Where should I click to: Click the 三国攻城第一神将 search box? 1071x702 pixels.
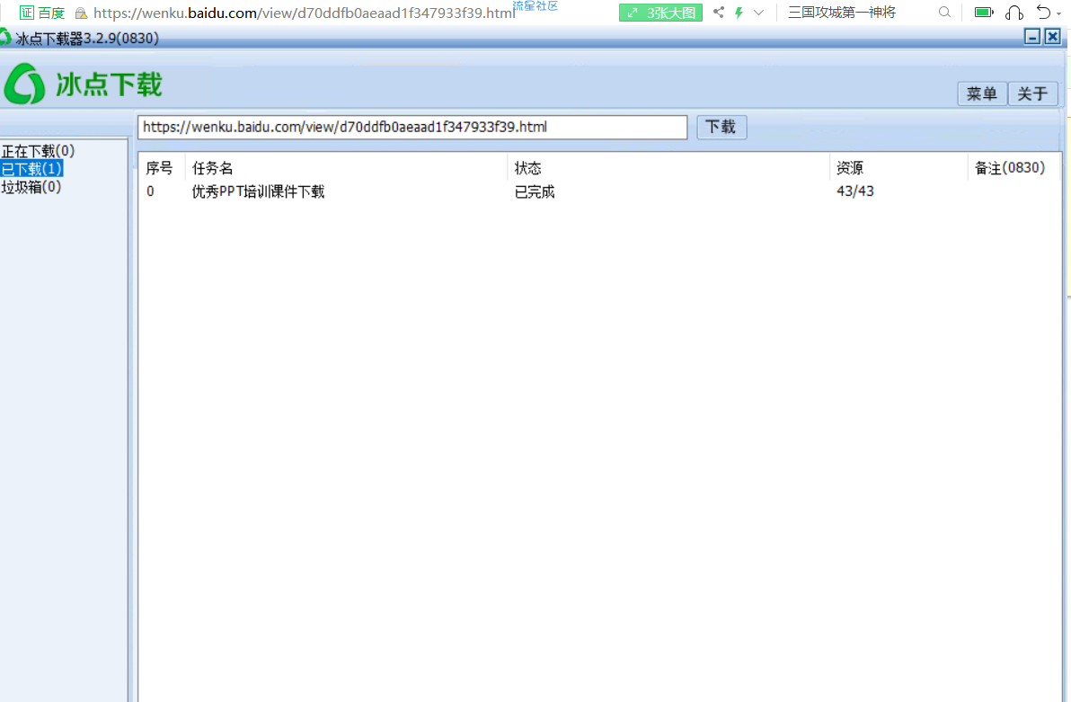click(842, 13)
